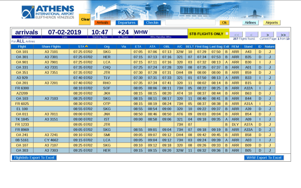Click the Org column header
This screenshot has width=301, height=188.
point(106,47)
